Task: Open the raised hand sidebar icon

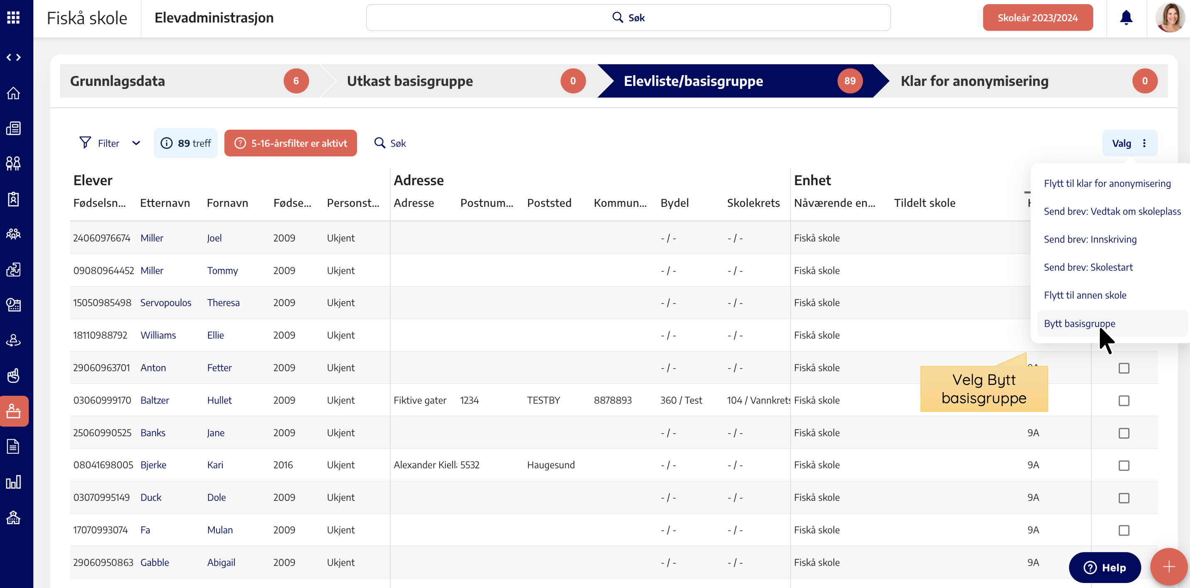Action: [x=13, y=376]
